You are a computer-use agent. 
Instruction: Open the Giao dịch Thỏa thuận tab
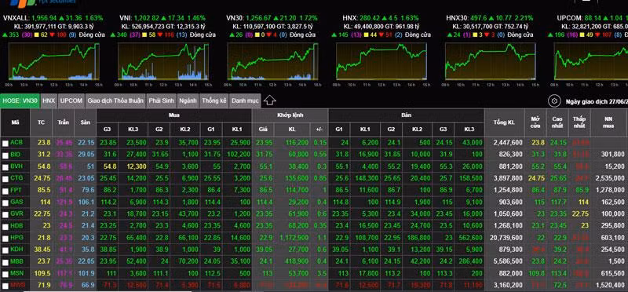(115, 101)
